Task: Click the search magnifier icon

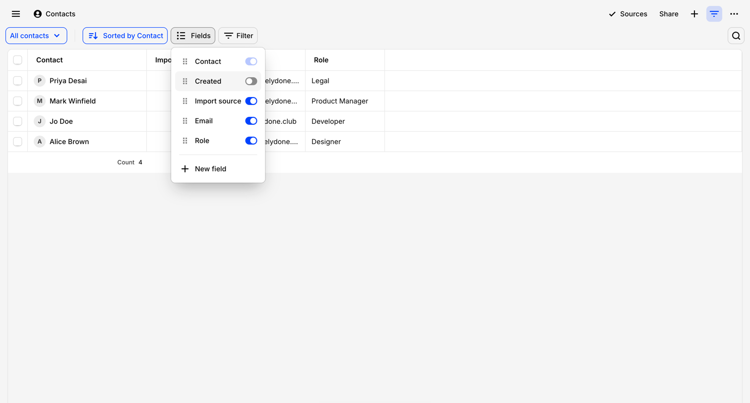Action: pos(736,36)
